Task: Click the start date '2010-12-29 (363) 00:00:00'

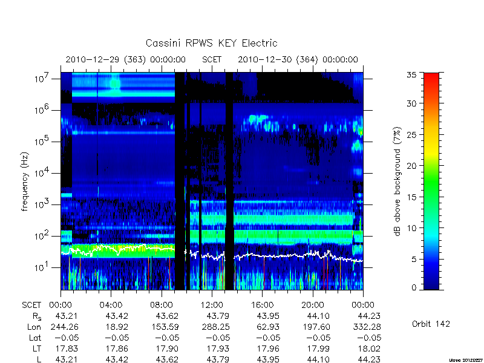Action: pos(126,59)
